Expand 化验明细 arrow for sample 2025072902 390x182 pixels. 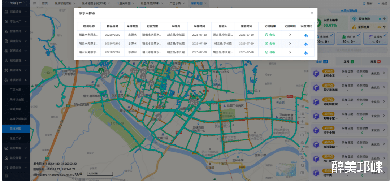coord(290,43)
